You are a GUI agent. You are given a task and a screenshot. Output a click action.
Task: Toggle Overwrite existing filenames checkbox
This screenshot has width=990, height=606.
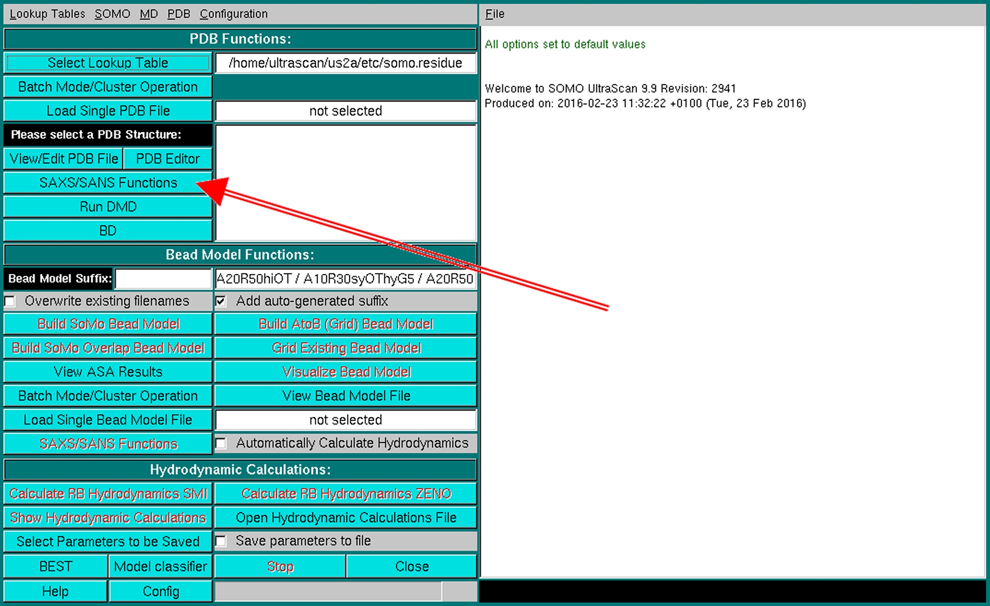click(10, 301)
